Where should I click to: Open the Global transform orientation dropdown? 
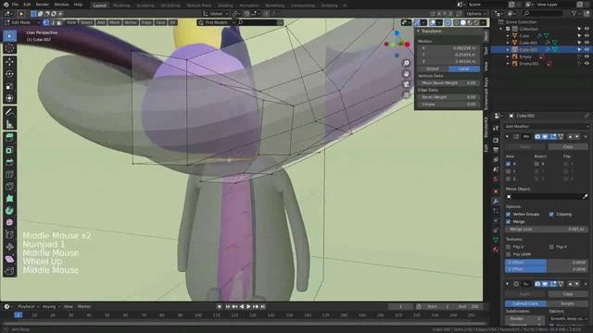point(216,14)
